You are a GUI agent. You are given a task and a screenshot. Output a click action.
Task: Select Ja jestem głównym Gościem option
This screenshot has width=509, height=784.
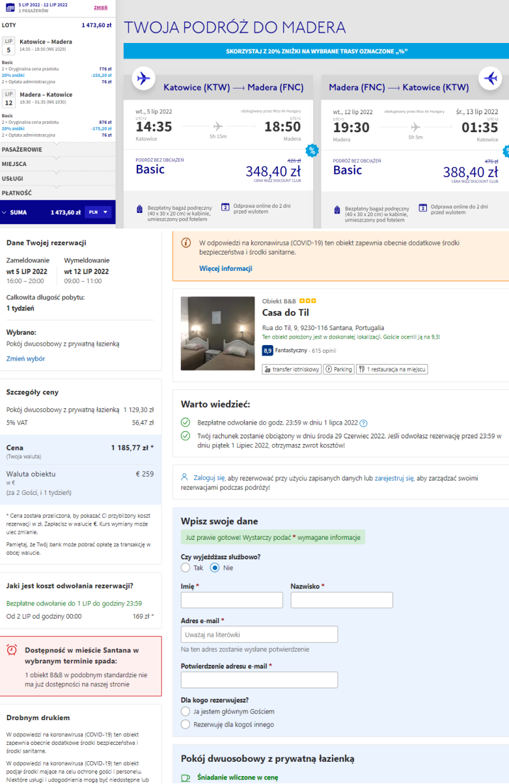(x=186, y=712)
